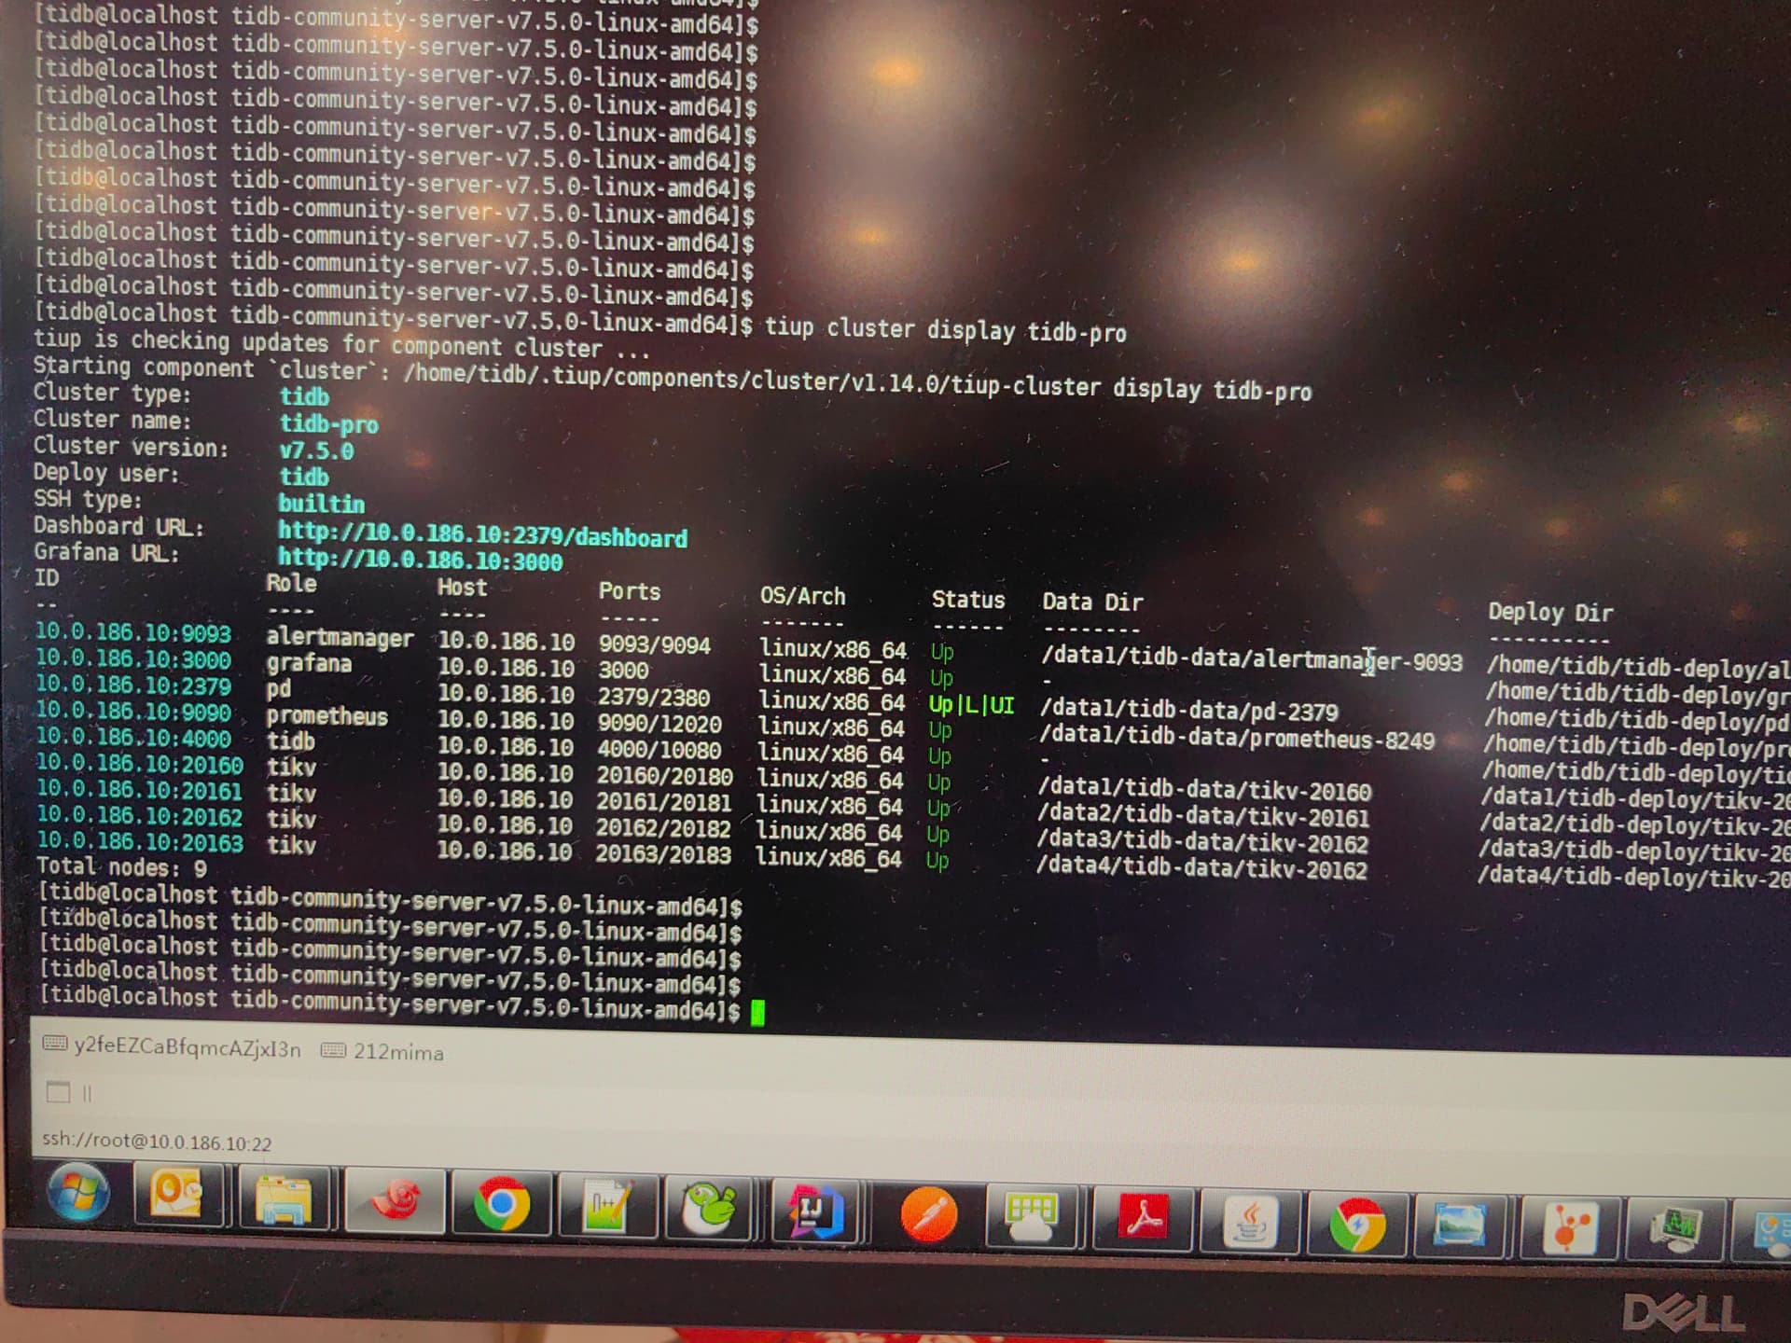1791x1343 pixels.
Task: Run the y2feEZCaBfqmcAZjxI3n quick command
Action: [173, 1046]
